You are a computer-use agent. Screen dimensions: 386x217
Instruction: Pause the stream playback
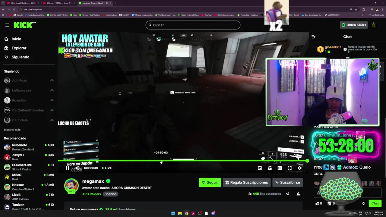[67, 168]
